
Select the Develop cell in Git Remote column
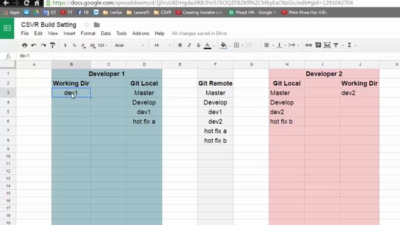tap(215, 102)
